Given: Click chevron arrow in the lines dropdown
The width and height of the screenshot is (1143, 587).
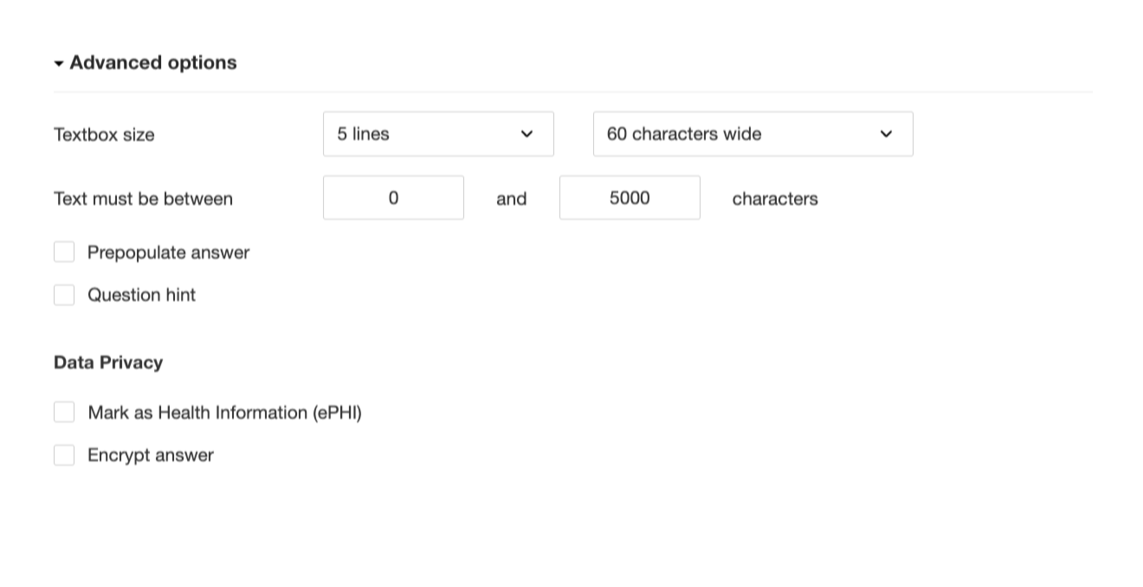Looking at the screenshot, I should (x=526, y=134).
